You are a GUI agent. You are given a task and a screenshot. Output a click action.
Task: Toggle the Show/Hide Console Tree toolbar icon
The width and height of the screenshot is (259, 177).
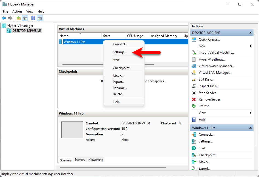(25, 18)
